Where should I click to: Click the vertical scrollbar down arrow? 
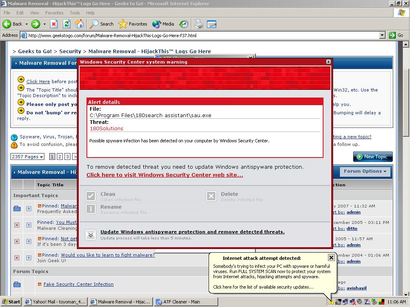406,294
